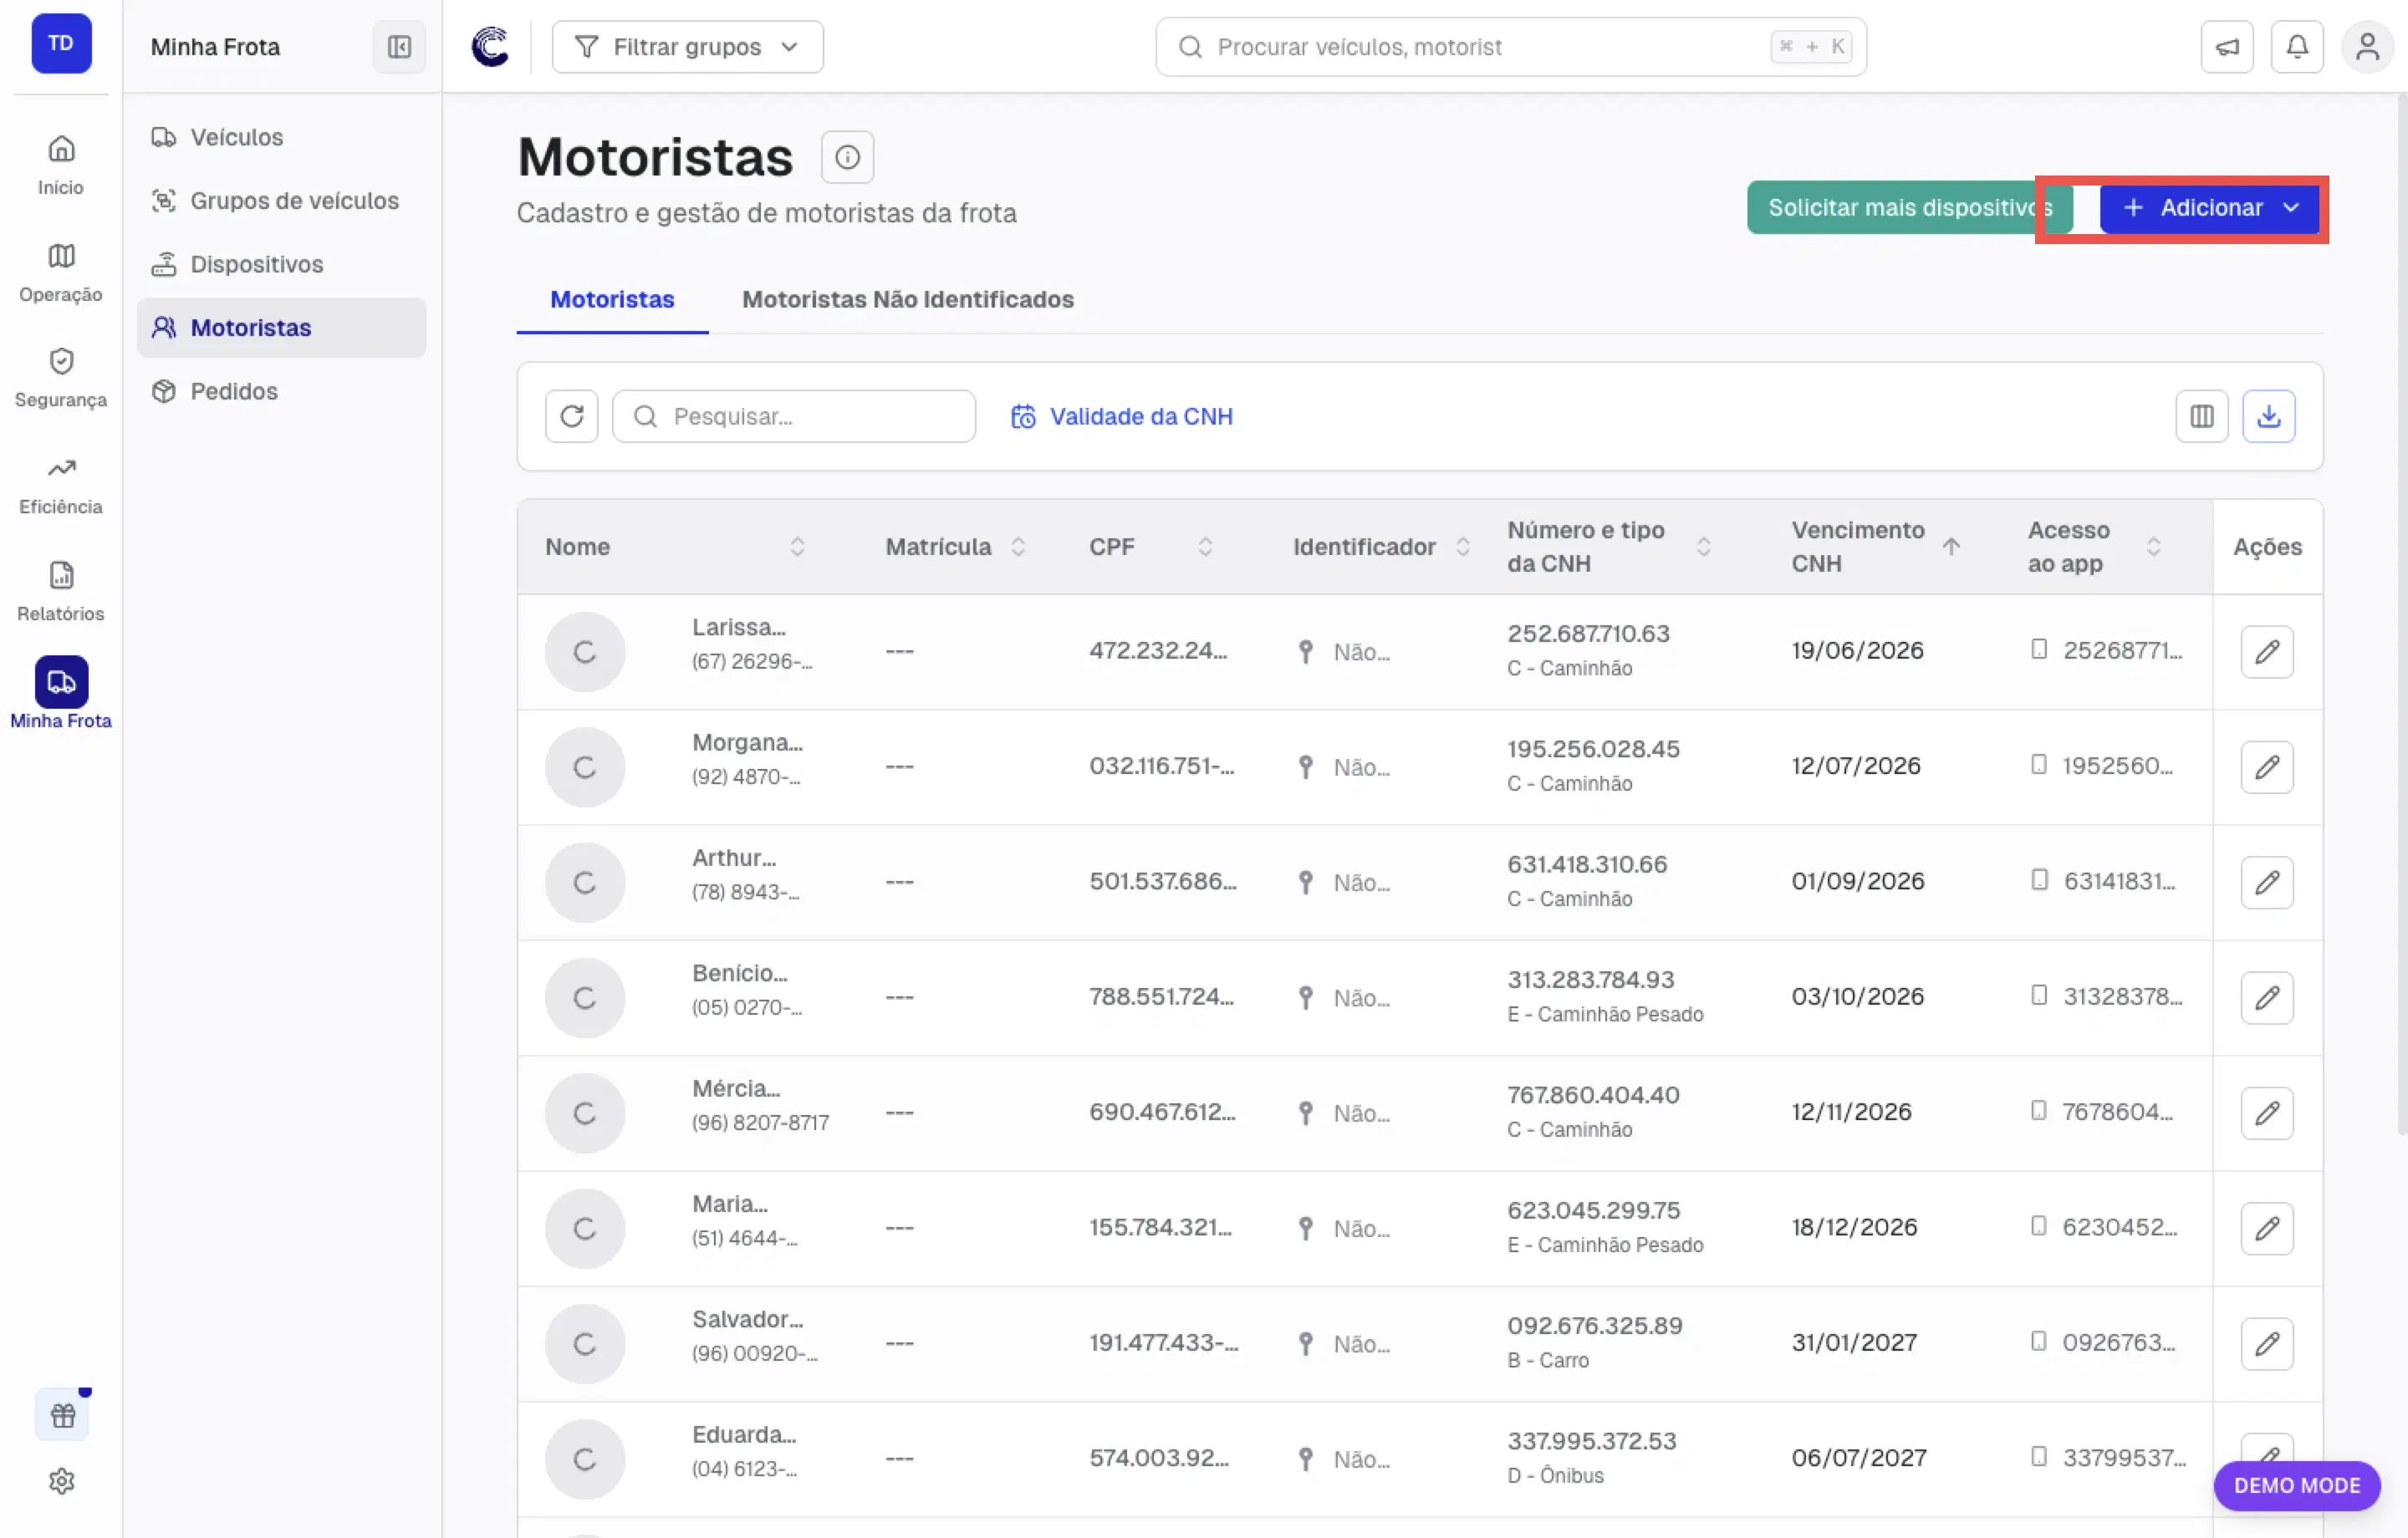Click the company logo icon
Screen dimensions: 2408x1538
tap(490, 47)
